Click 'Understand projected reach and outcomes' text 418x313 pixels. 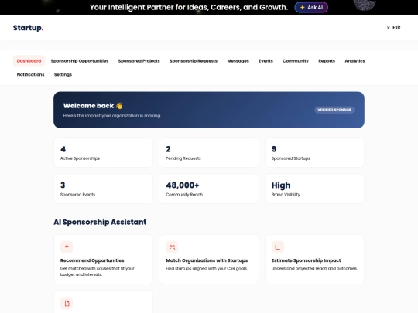tap(314, 268)
